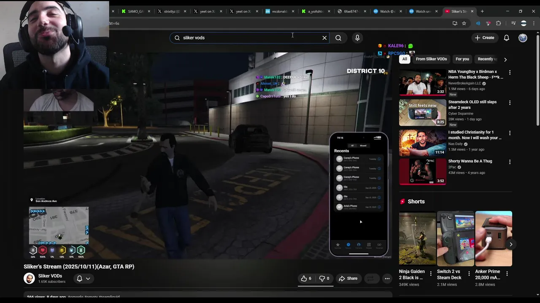This screenshot has width=540, height=303.
Task: Open more actions (three dots) under video
Action: pyautogui.click(x=387, y=278)
